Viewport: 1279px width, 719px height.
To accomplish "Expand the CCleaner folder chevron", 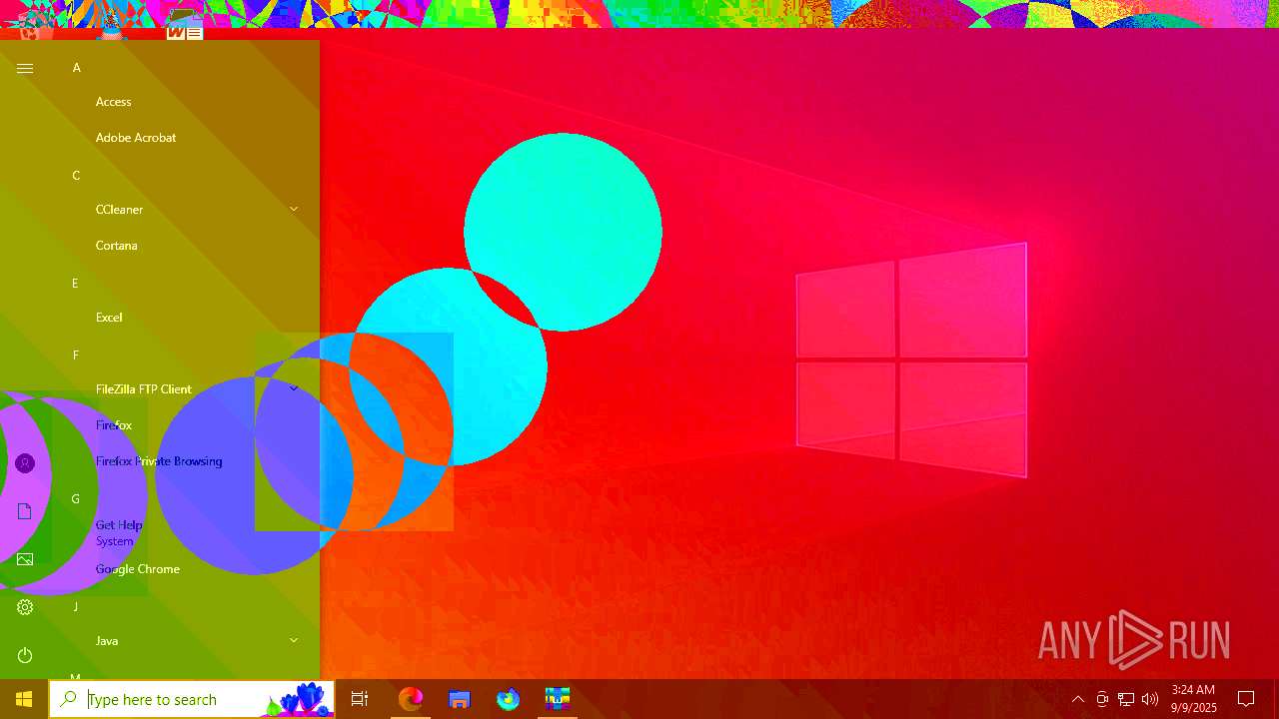I will click(294, 209).
